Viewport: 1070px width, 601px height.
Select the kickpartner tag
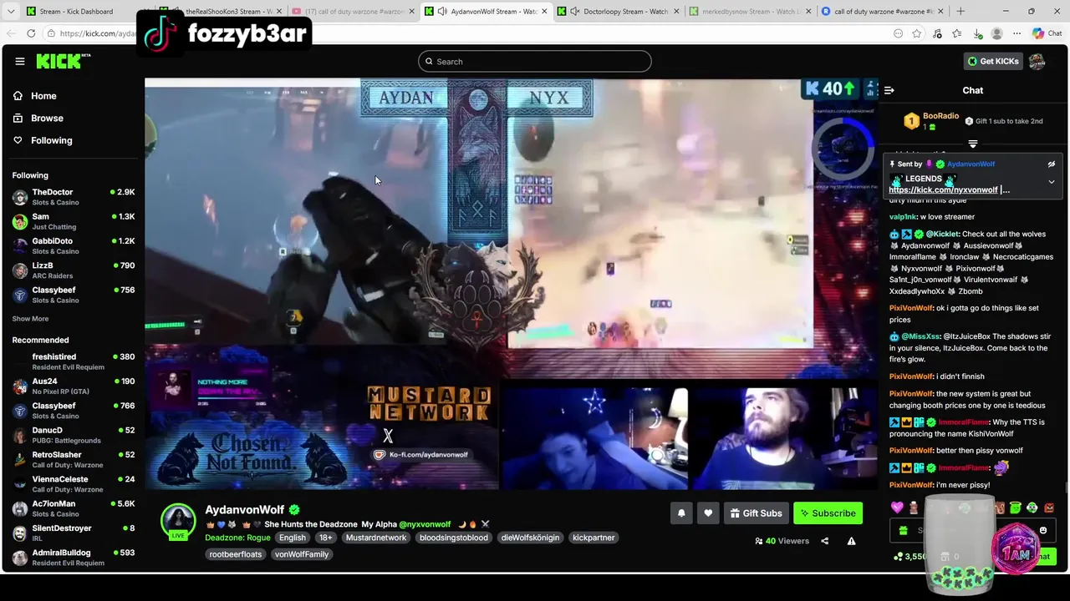[x=594, y=538]
